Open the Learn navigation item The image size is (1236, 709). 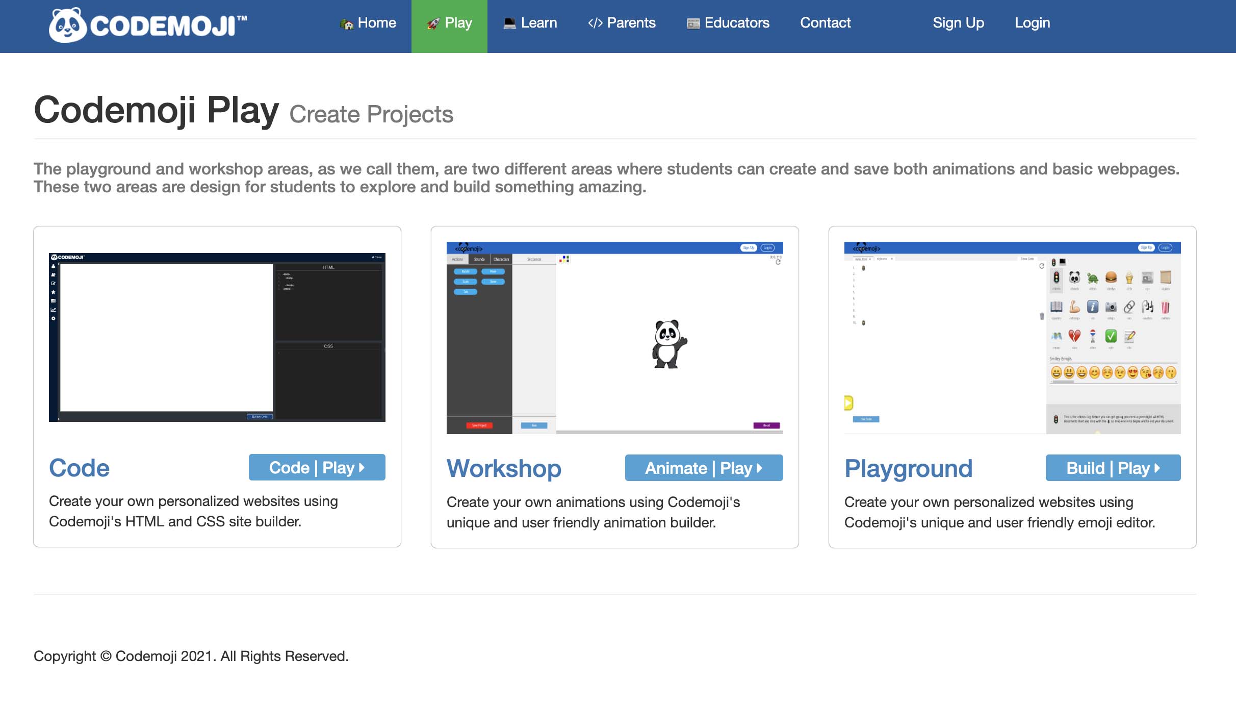click(x=530, y=23)
